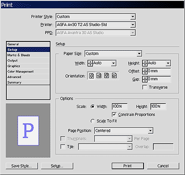185x175 pixels.
Task: Click the Print button
Action: (x=128, y=166)
